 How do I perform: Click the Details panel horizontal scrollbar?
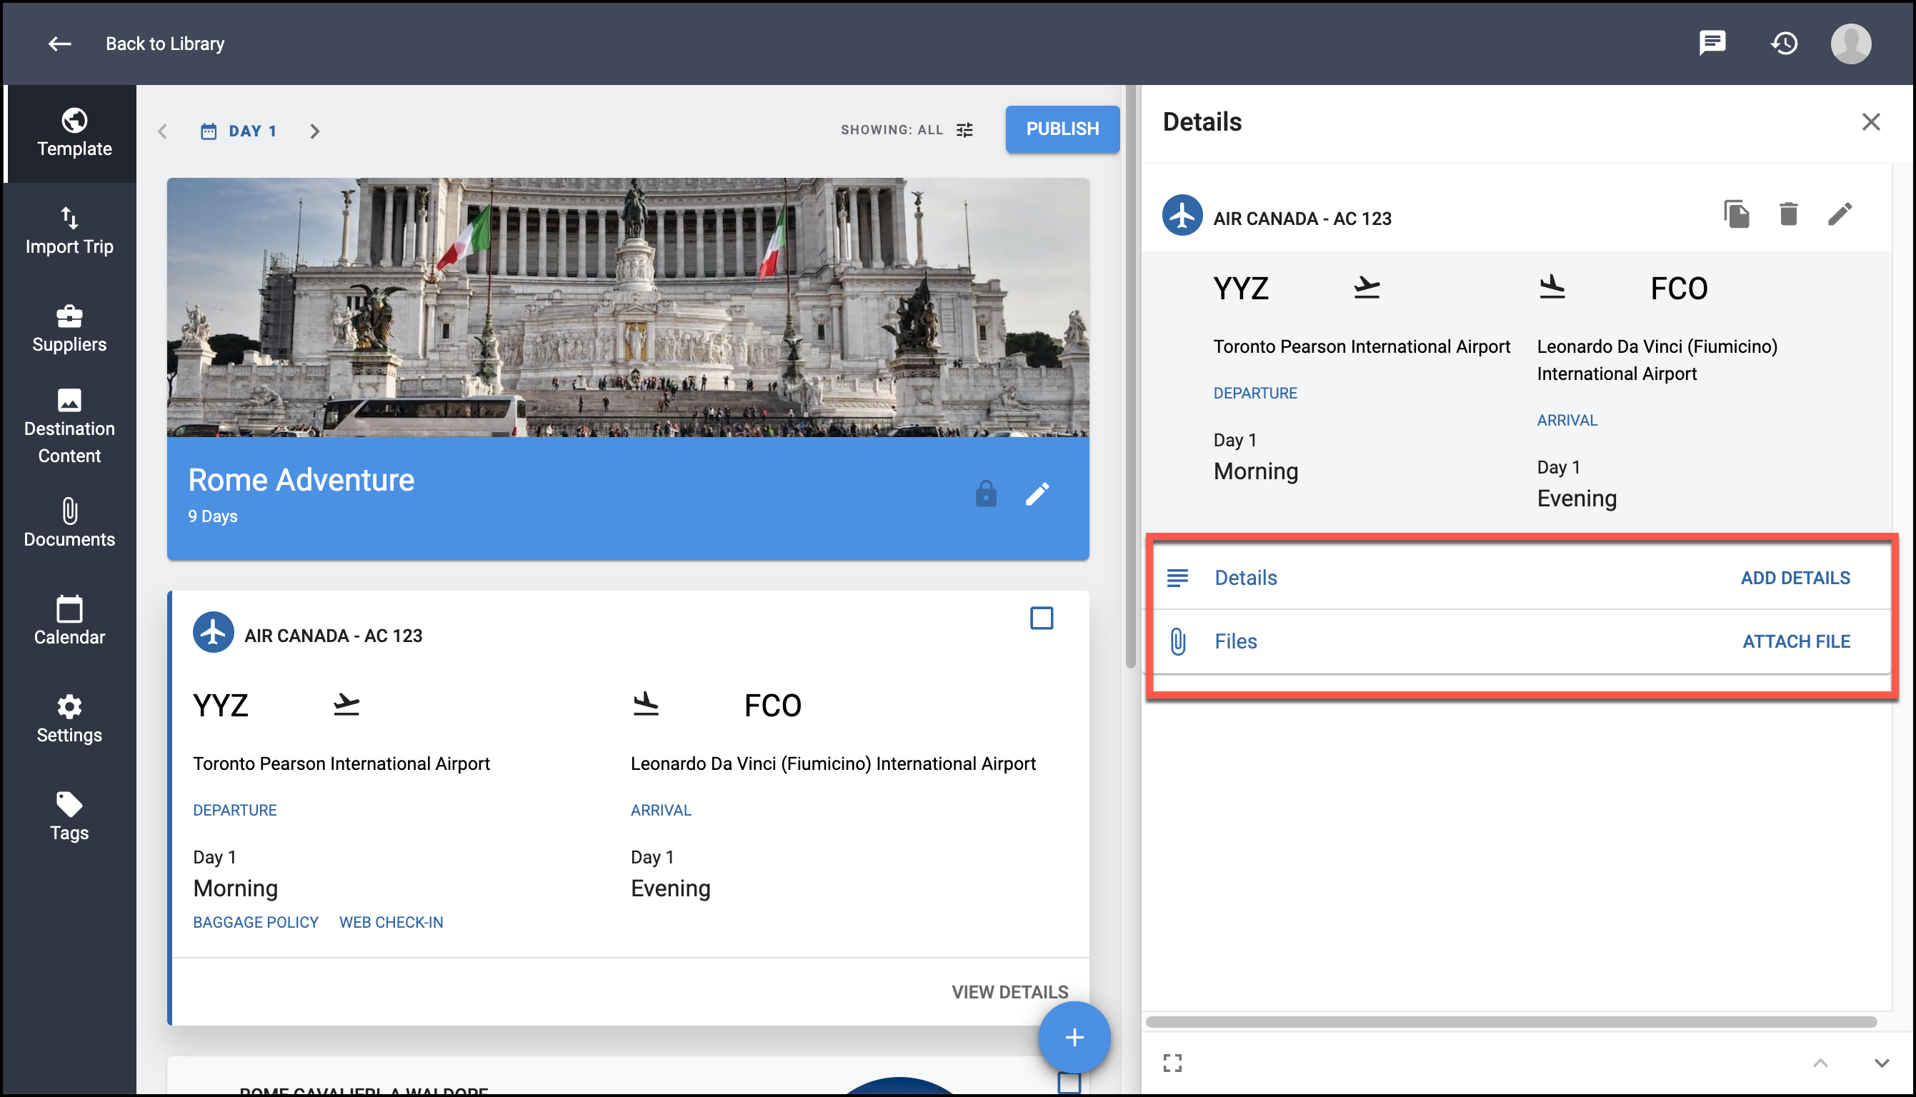point(1511,1022)
